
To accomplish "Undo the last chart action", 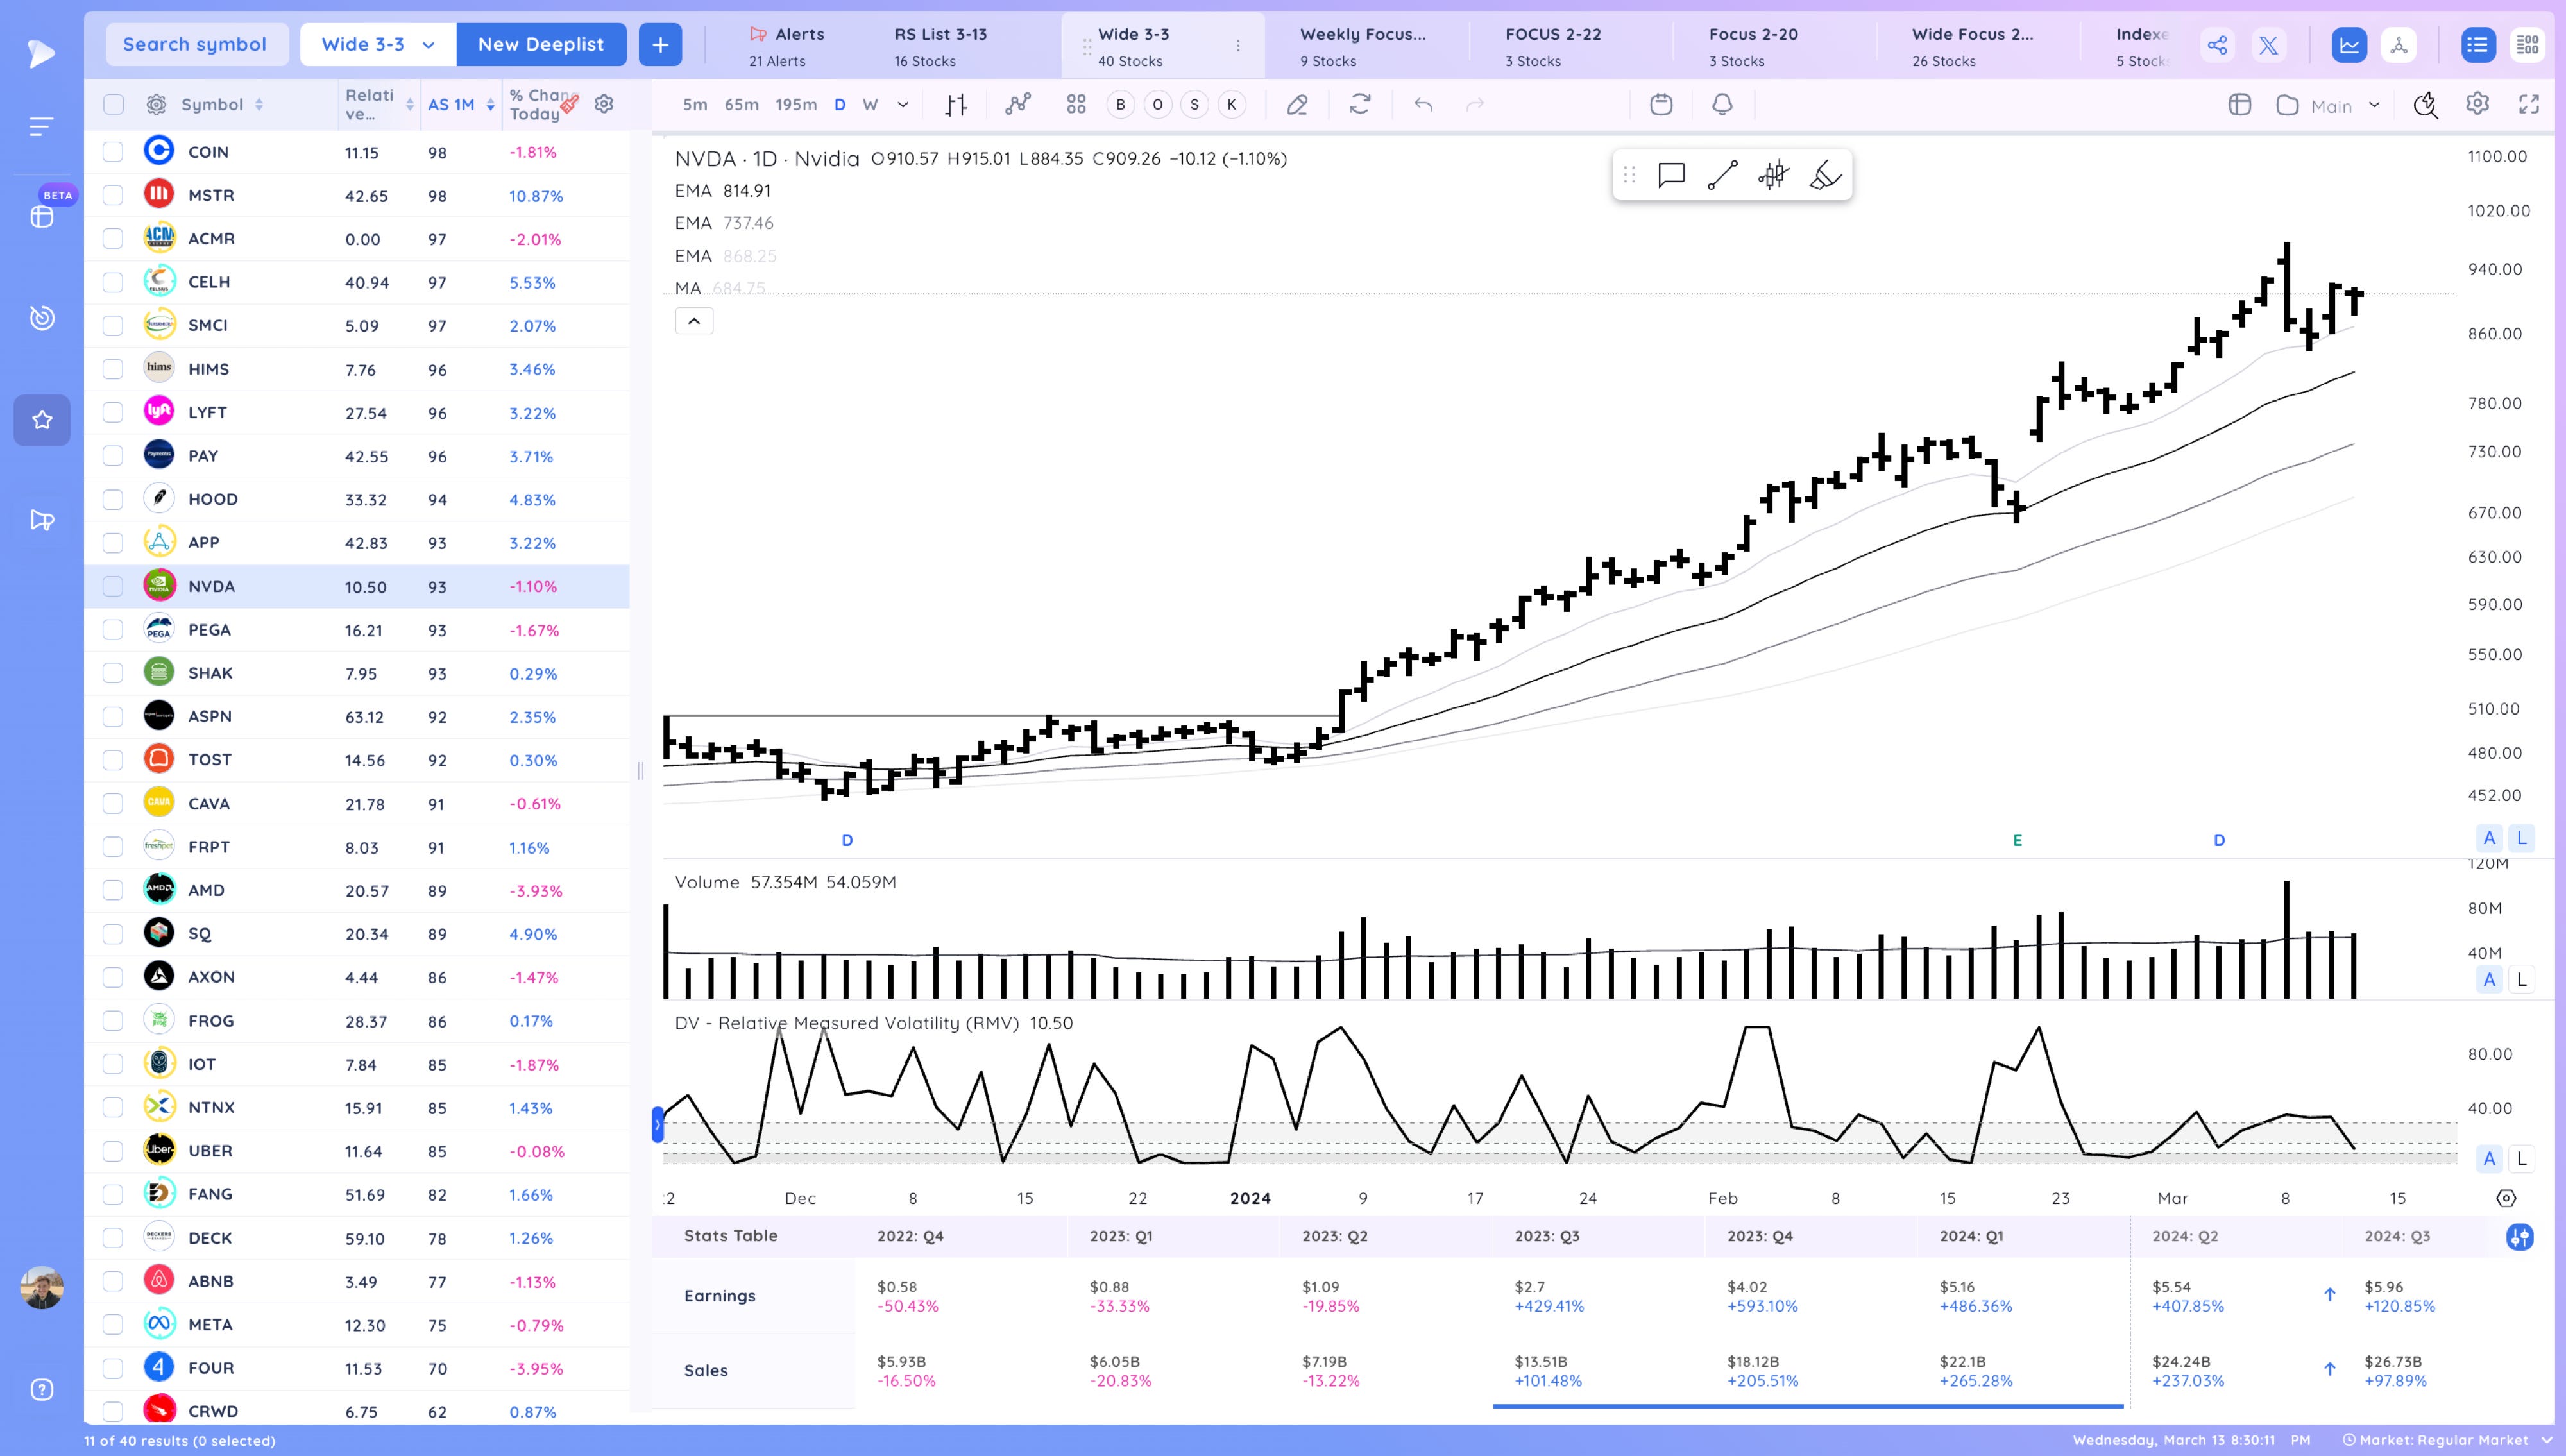I will (x=1423, y=105).
